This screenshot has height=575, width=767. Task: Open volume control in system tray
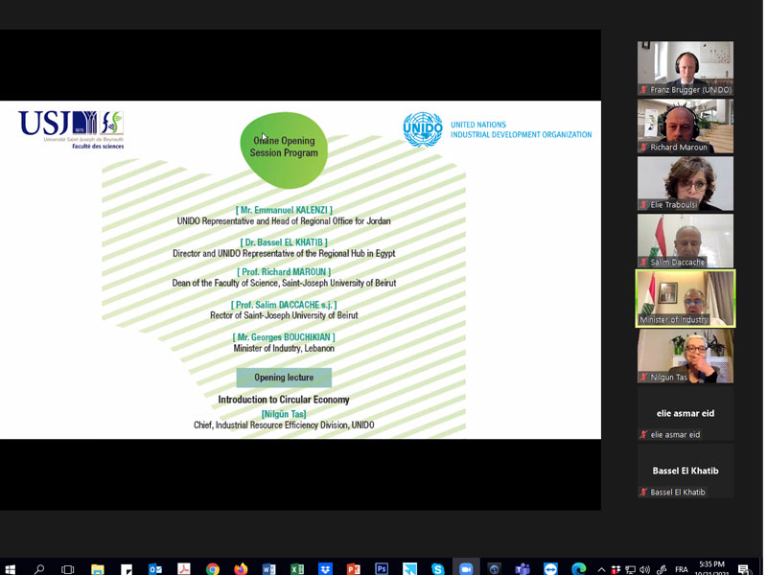tap(644, 569)
